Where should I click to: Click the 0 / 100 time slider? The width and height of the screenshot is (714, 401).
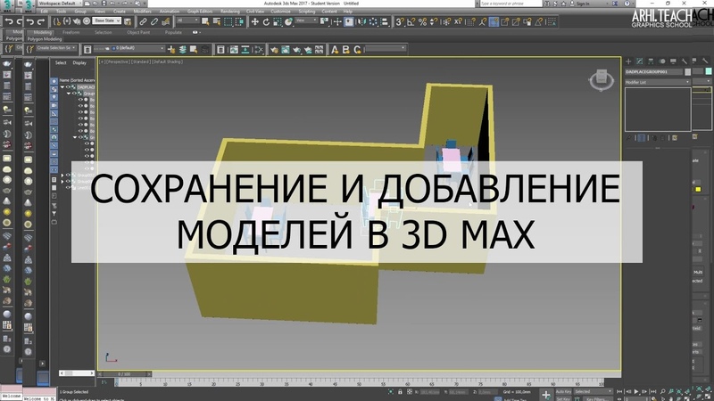tap(124, 374)
